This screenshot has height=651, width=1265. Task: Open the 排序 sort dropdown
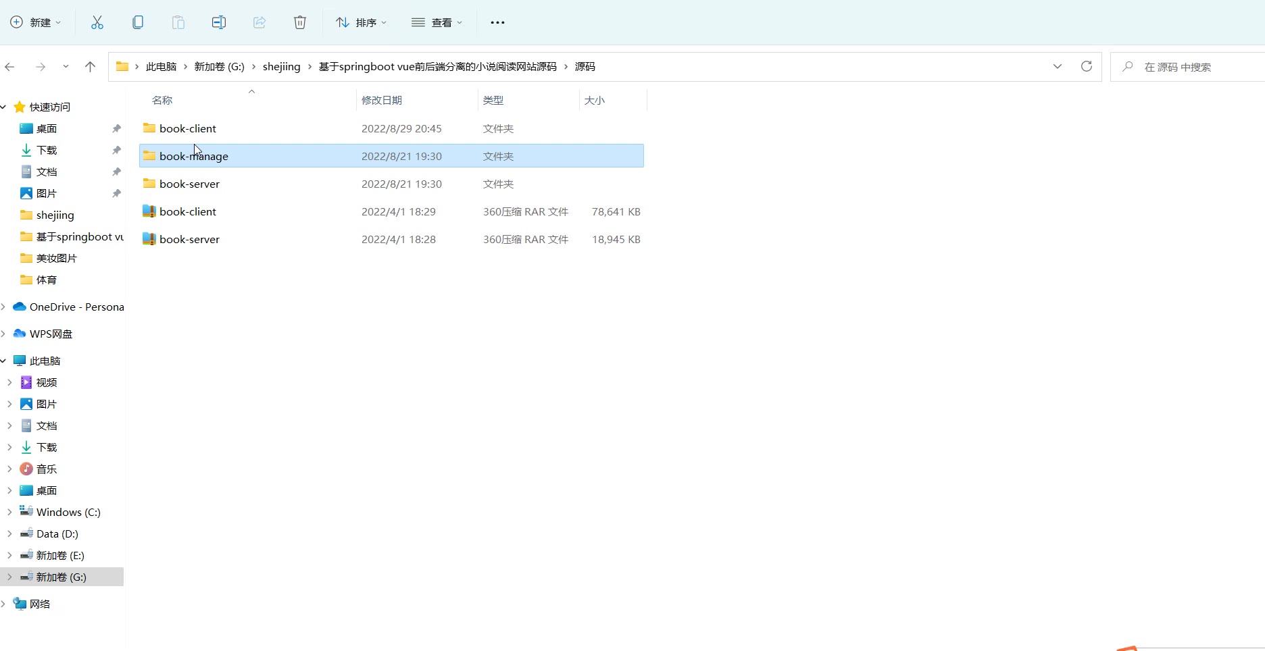click(x=362, y=22)
